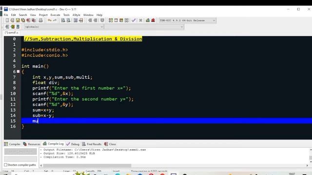Open Find using the magnifier icon

pyautogui.click(x=63, y=20)
